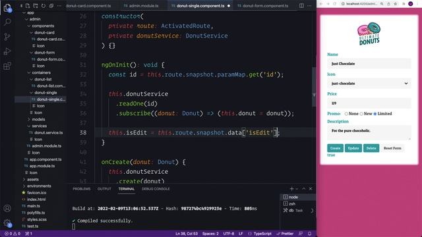Open the Icon dropdown showing just-chocolate
422x237 pixels.
369,84
